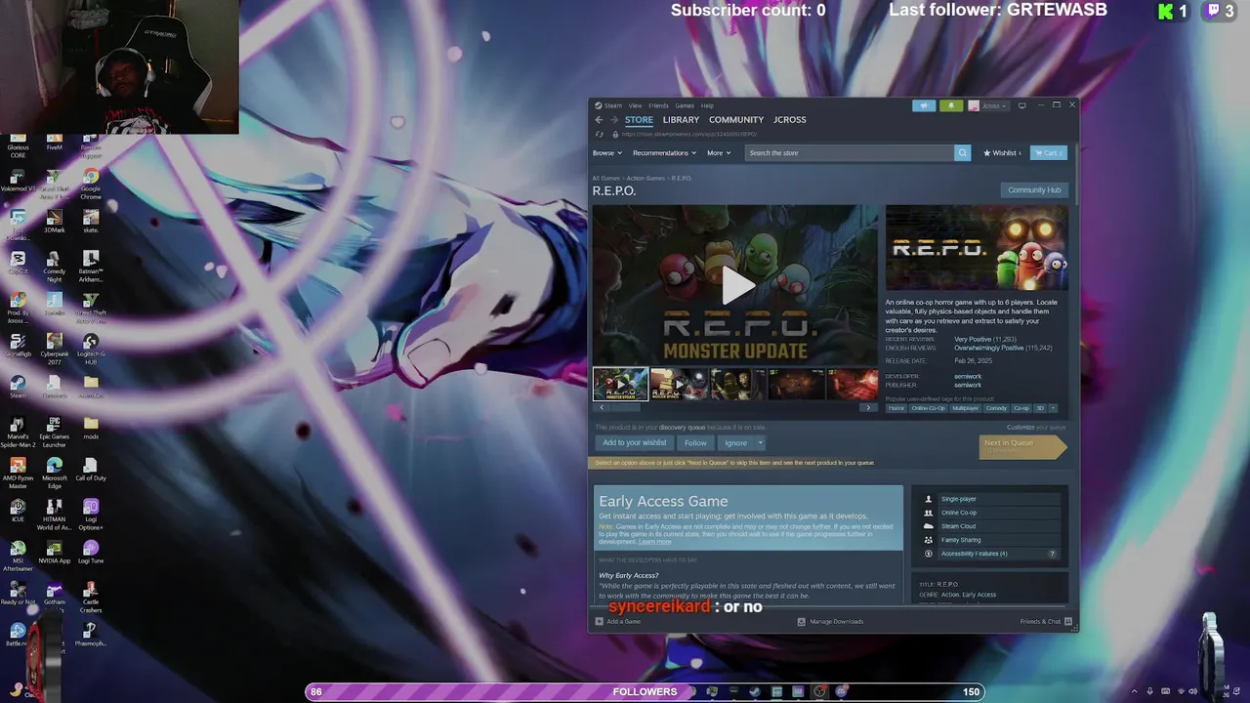Screen dimensions: 1250x703
Task: Click the Ignore button
Action: pos(735,443)
